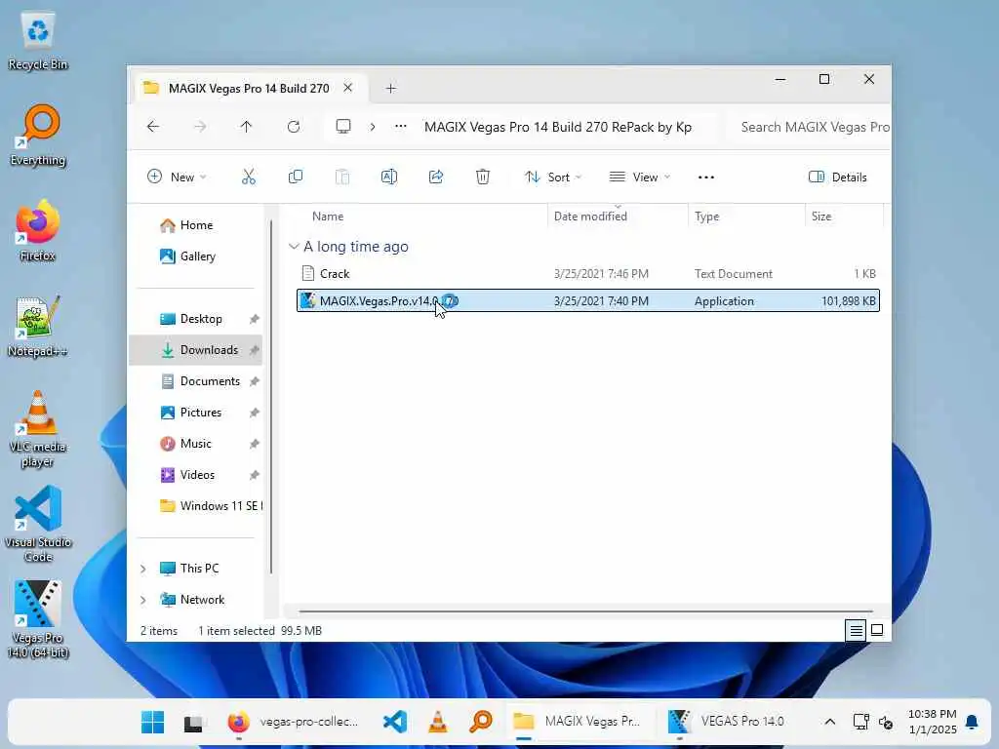Image resolution: width=999 pixels, height=749 pixels.
Task: Expand breadcrumb path chevron
Action: pos(373,127)
